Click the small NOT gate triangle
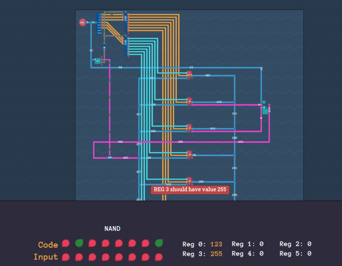Screen dimensions: 342x266 pyautogui.click(x=104, y=47)
